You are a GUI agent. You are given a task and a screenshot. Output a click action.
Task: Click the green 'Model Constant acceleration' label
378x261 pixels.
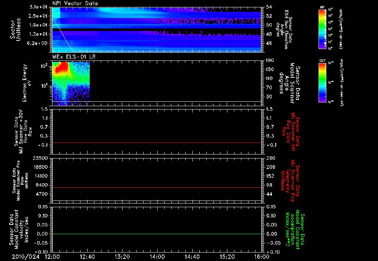click(295, 229)
